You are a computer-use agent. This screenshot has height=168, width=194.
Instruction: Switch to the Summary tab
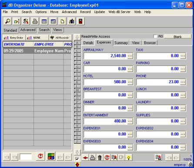point(121,43)
